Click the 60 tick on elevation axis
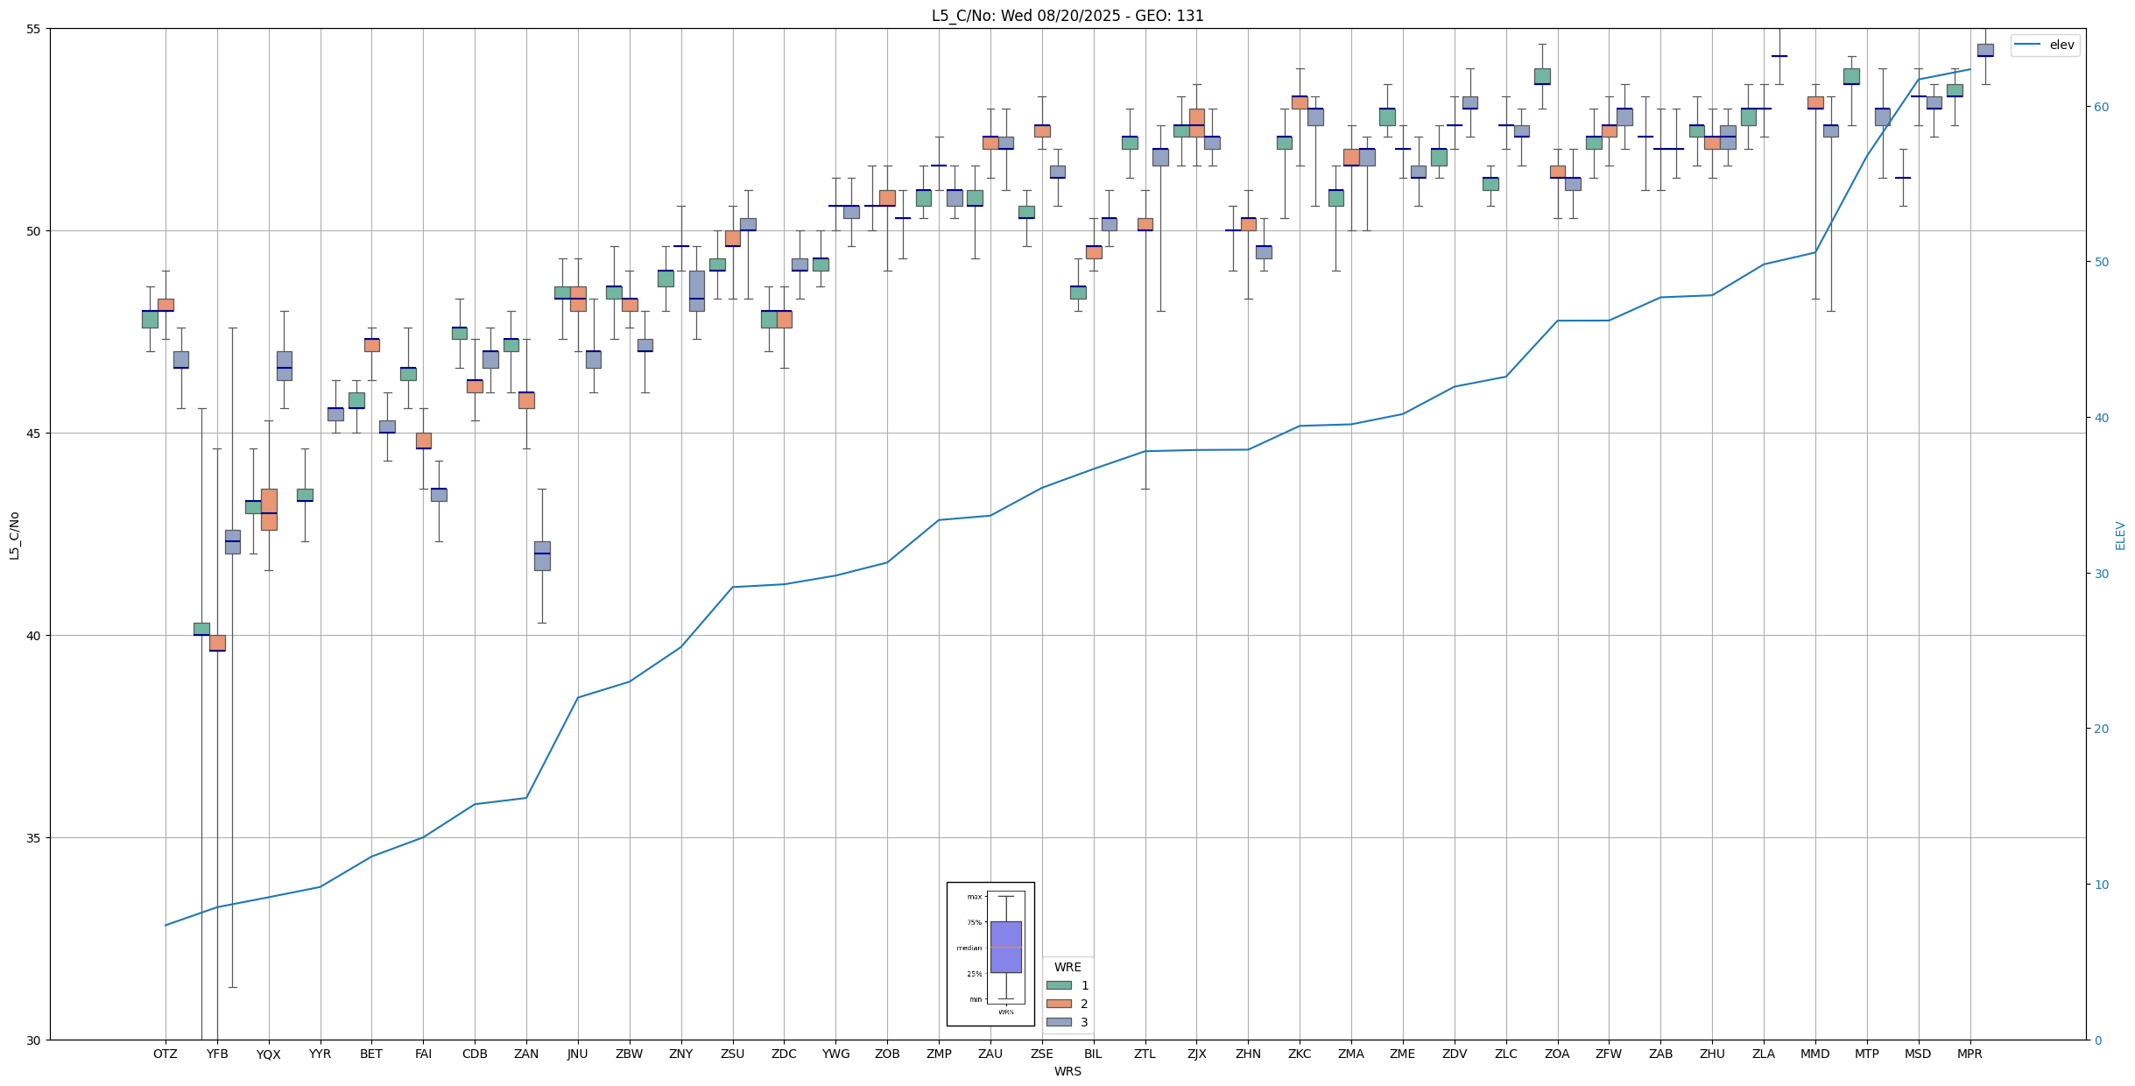 click(2102, 107)
